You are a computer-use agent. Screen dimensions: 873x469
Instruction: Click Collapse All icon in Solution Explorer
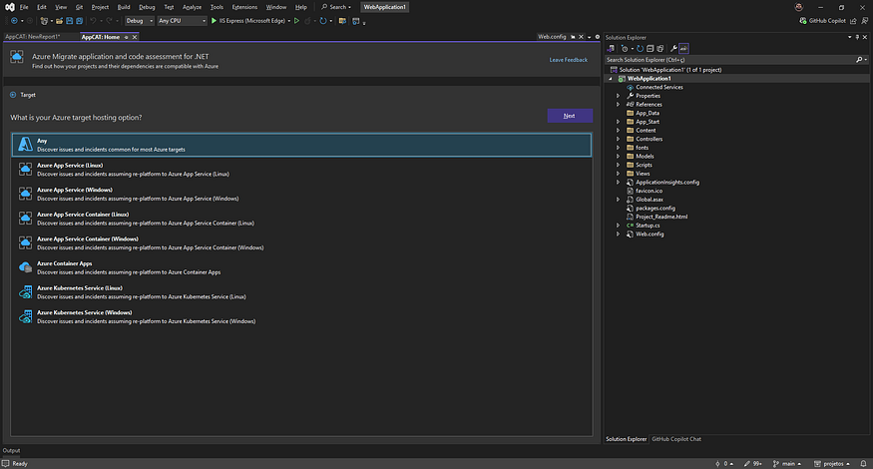pos(649,48)
